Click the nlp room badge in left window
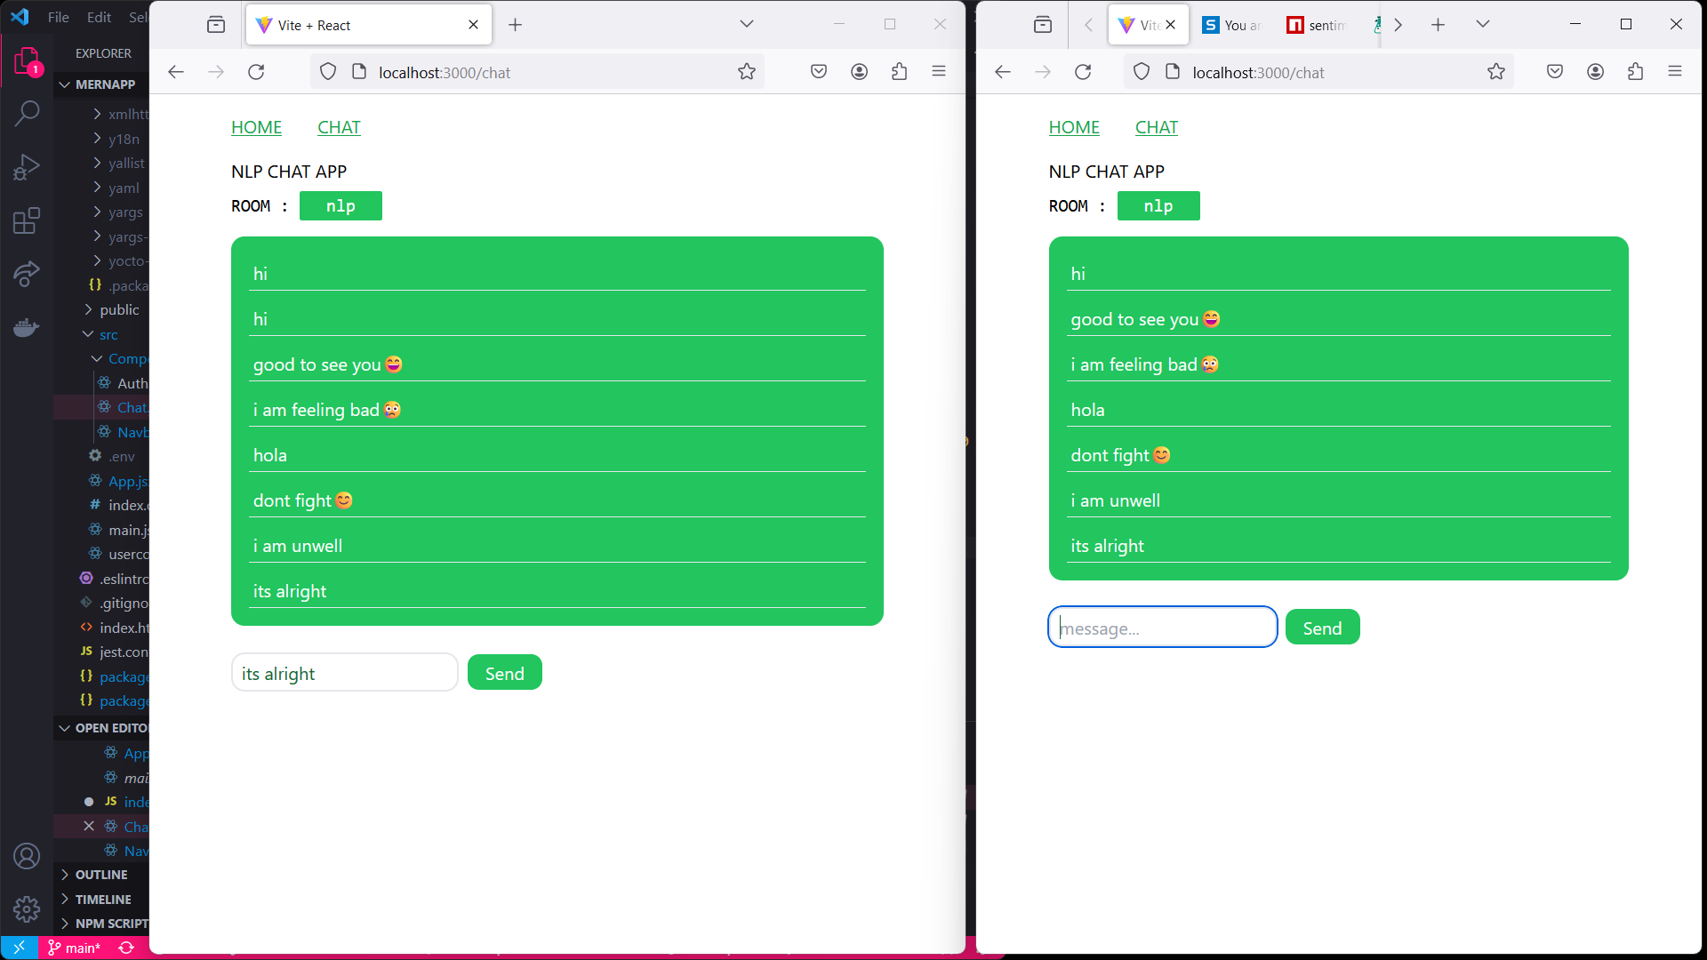 [341, 205]
